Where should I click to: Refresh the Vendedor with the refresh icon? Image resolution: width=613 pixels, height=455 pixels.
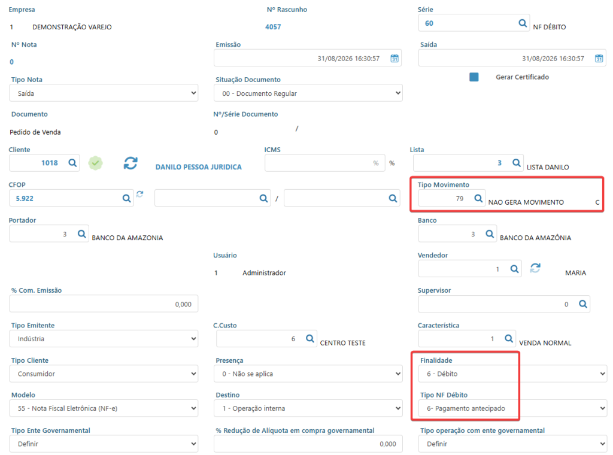tap(535, 268)
